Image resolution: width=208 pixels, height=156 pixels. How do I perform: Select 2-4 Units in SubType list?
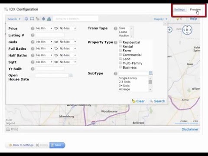coord(125,82)
